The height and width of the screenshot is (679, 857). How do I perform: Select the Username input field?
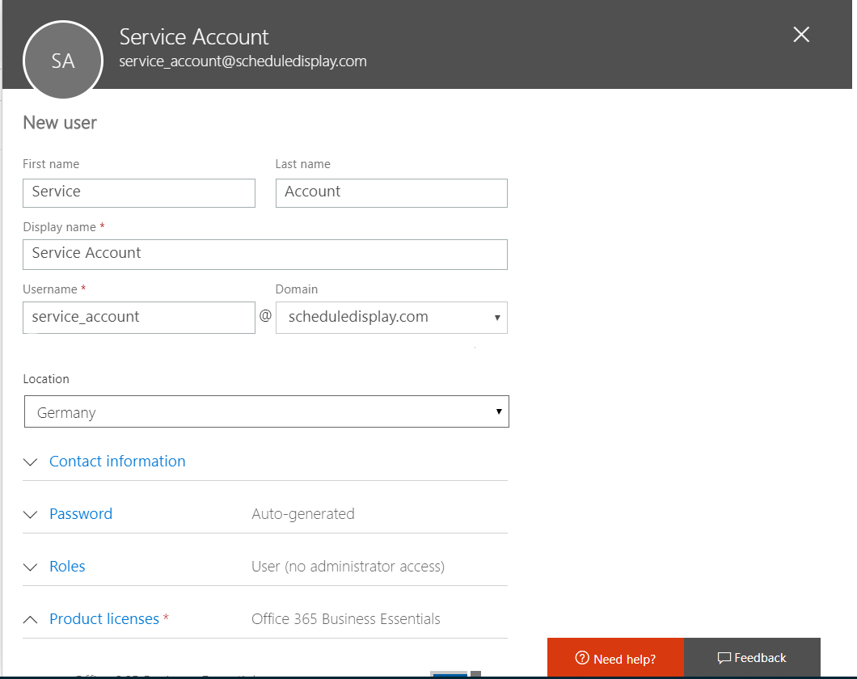tap(138, 317)
